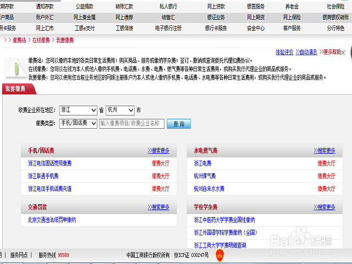Click the 缴费站 breadcrumb link

point(19,40)
